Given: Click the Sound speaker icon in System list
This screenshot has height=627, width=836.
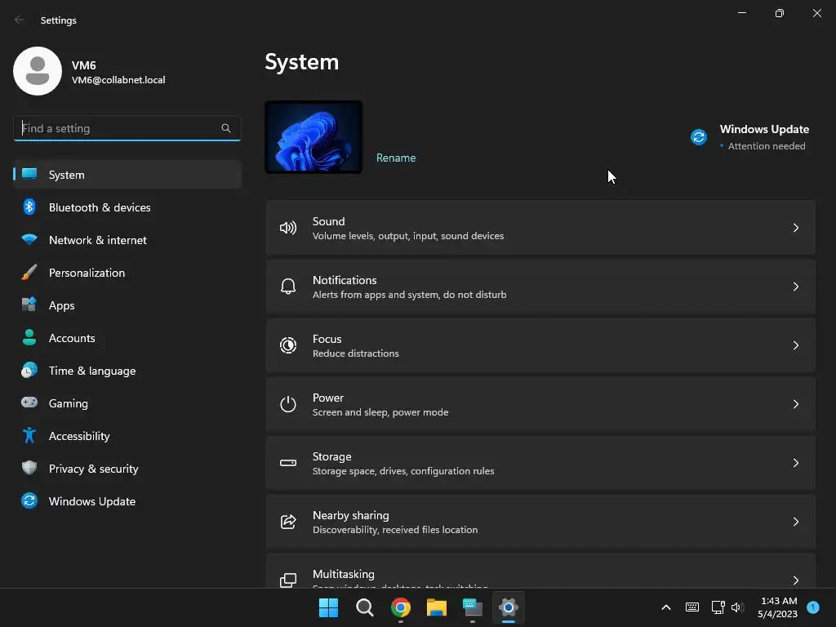Looking at the screenshot, I should pyautogui.click(x=288, y=229).
